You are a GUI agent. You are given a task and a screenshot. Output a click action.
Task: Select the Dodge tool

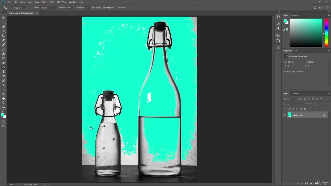(3, 76)
